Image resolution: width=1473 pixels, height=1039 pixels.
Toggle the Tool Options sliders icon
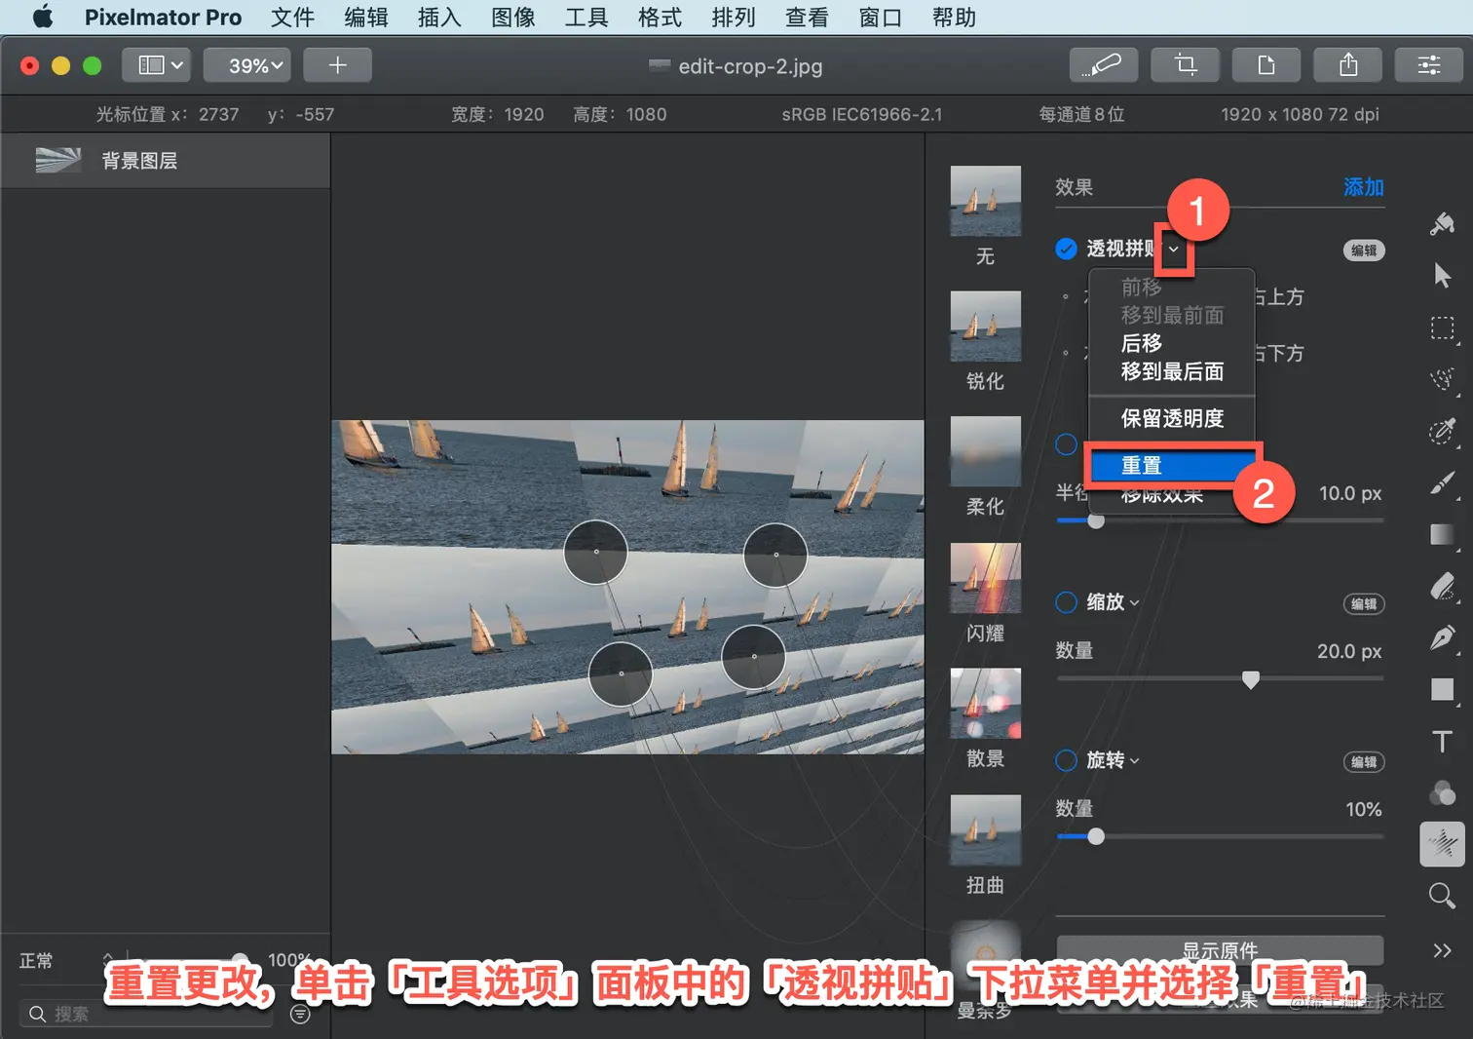[x=1429, y=65]
